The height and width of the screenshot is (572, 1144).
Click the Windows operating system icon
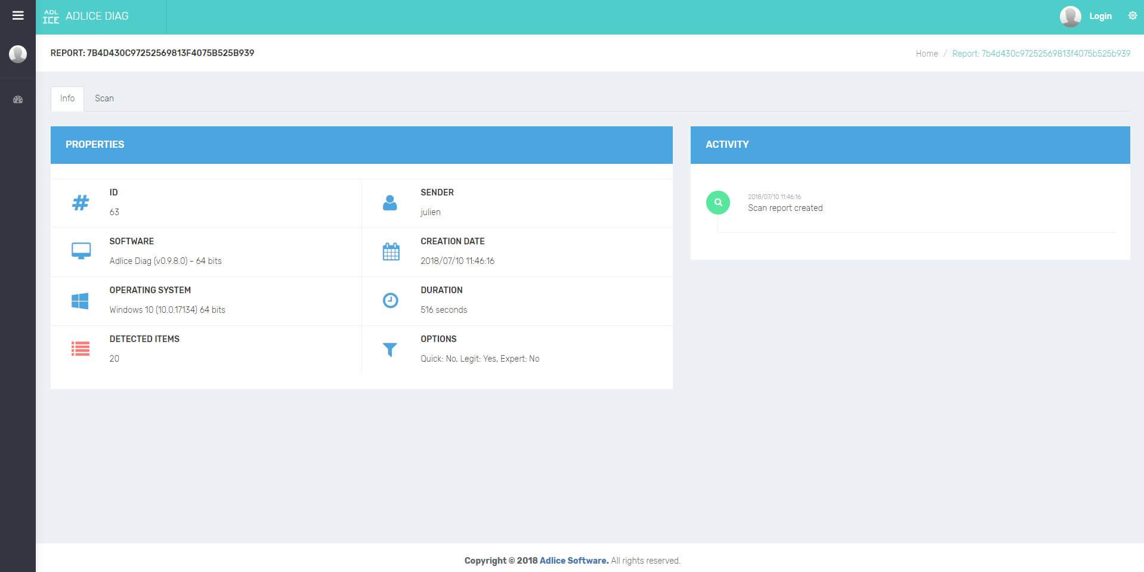(80, 301)
